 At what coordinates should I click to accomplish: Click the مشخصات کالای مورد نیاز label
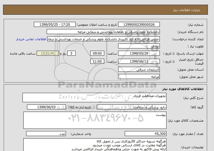point(186,121)
